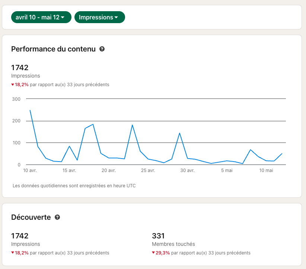The image size is (306, 269).
Task: Click the Impressions label under Découverte
Action: click(26, 244)
